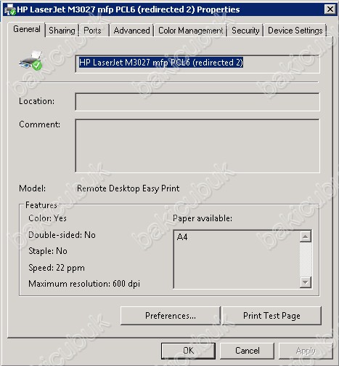Click the paper list scroll up arrow
Image resolution: width=339 pixels, height=366 pixels.
pos(306,236)
